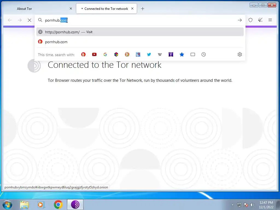Stop loading the page
The height and width of the screenshot is (210, 280).
point(30,20)
